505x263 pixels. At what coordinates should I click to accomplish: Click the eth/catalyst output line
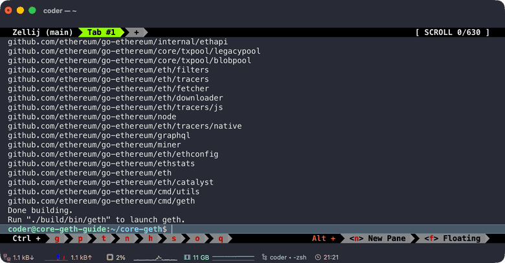click(111, 183)
